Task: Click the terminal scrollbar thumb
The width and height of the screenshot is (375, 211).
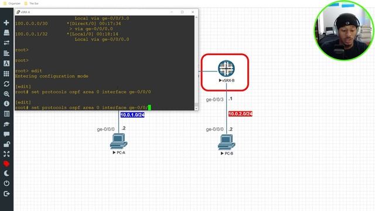Action: [x=196, y=105]
